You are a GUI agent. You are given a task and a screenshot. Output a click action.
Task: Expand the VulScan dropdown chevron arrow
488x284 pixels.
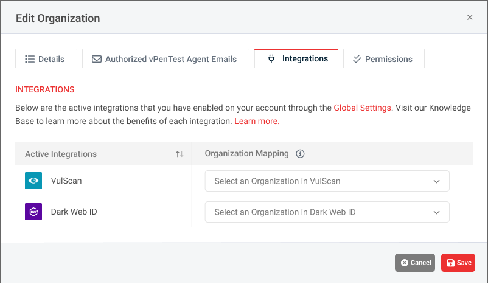pos(436,181)
